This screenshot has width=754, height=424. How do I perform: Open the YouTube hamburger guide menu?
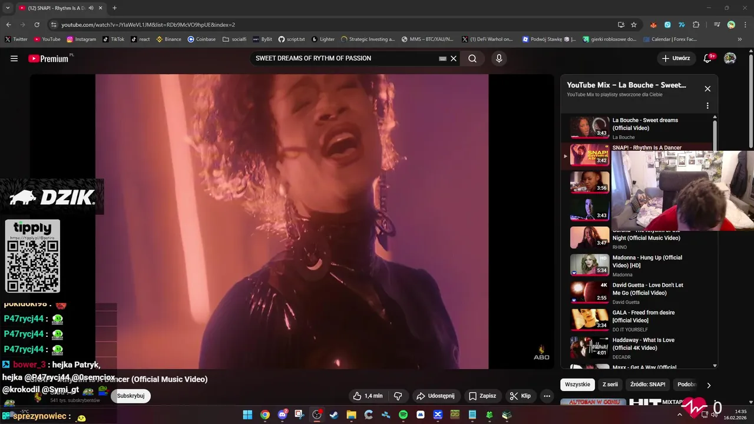tap(14, 58)
